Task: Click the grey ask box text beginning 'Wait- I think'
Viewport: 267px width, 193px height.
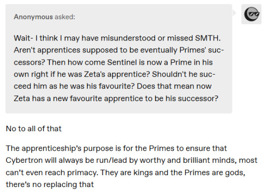Action: 119,68
